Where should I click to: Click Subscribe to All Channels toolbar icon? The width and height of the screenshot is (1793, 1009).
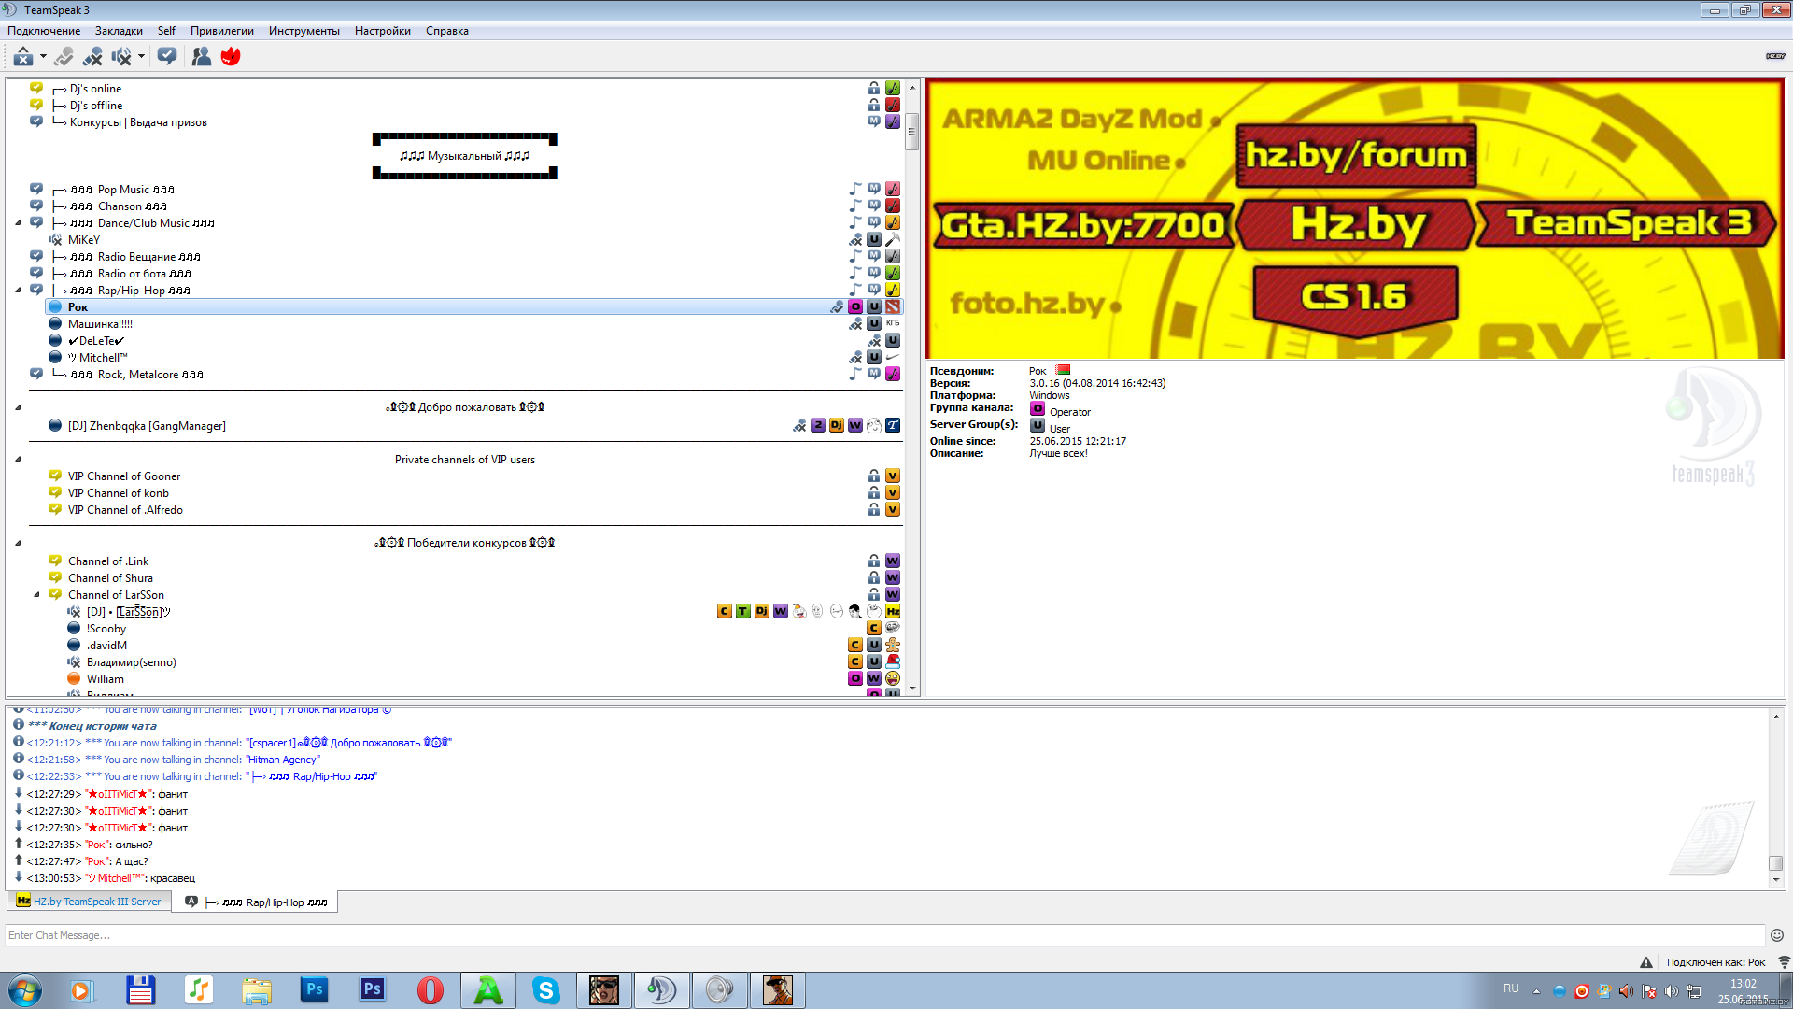pos(167,57)
